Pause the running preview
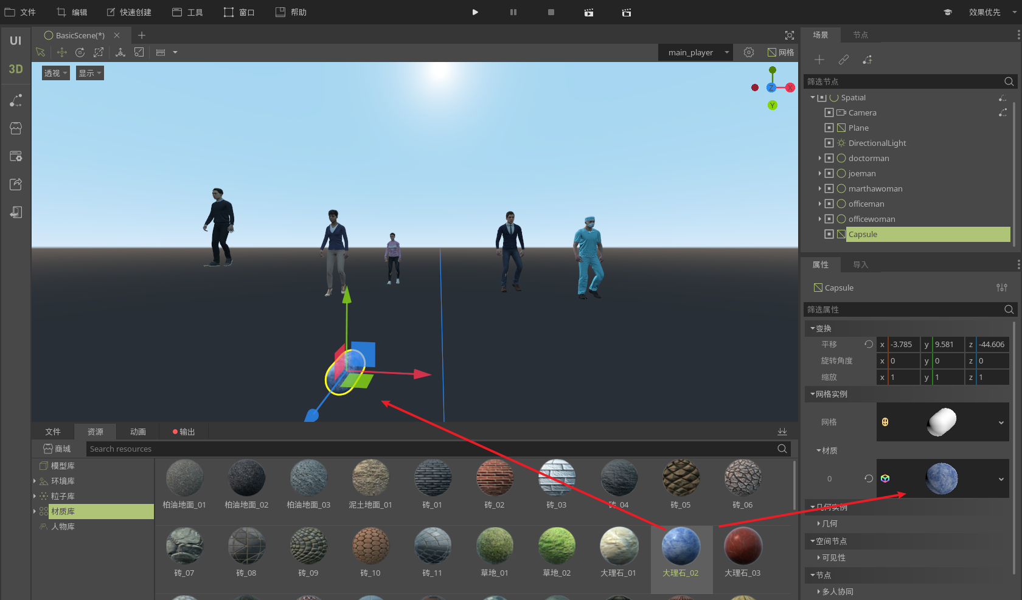 point(513,12)
